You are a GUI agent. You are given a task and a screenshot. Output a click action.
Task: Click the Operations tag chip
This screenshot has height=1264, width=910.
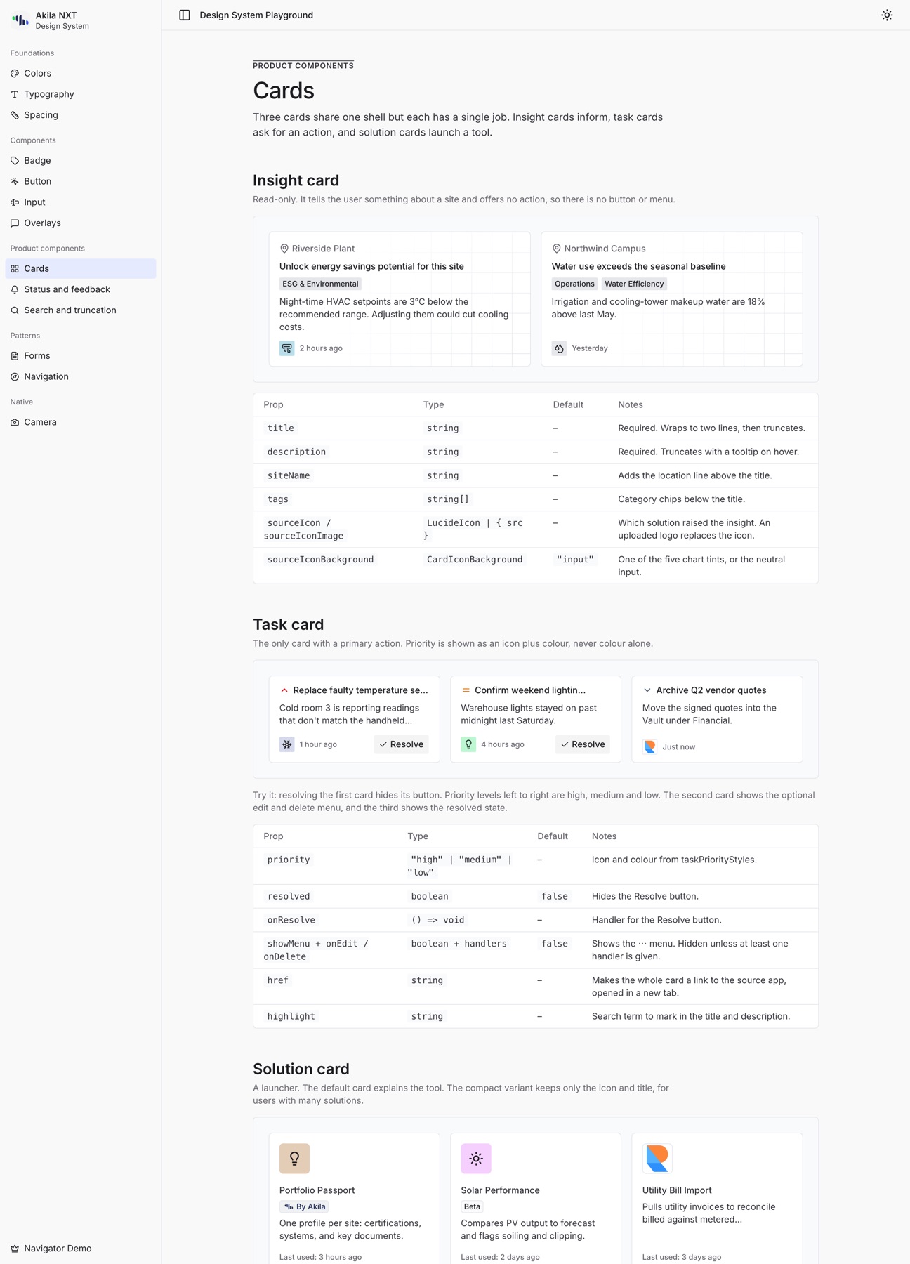(574, 284)
